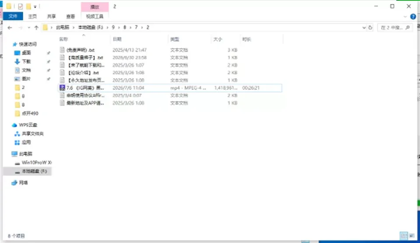420x243 pixels.
Task: Click the 网络 network icon
Action: coord(14,183)
